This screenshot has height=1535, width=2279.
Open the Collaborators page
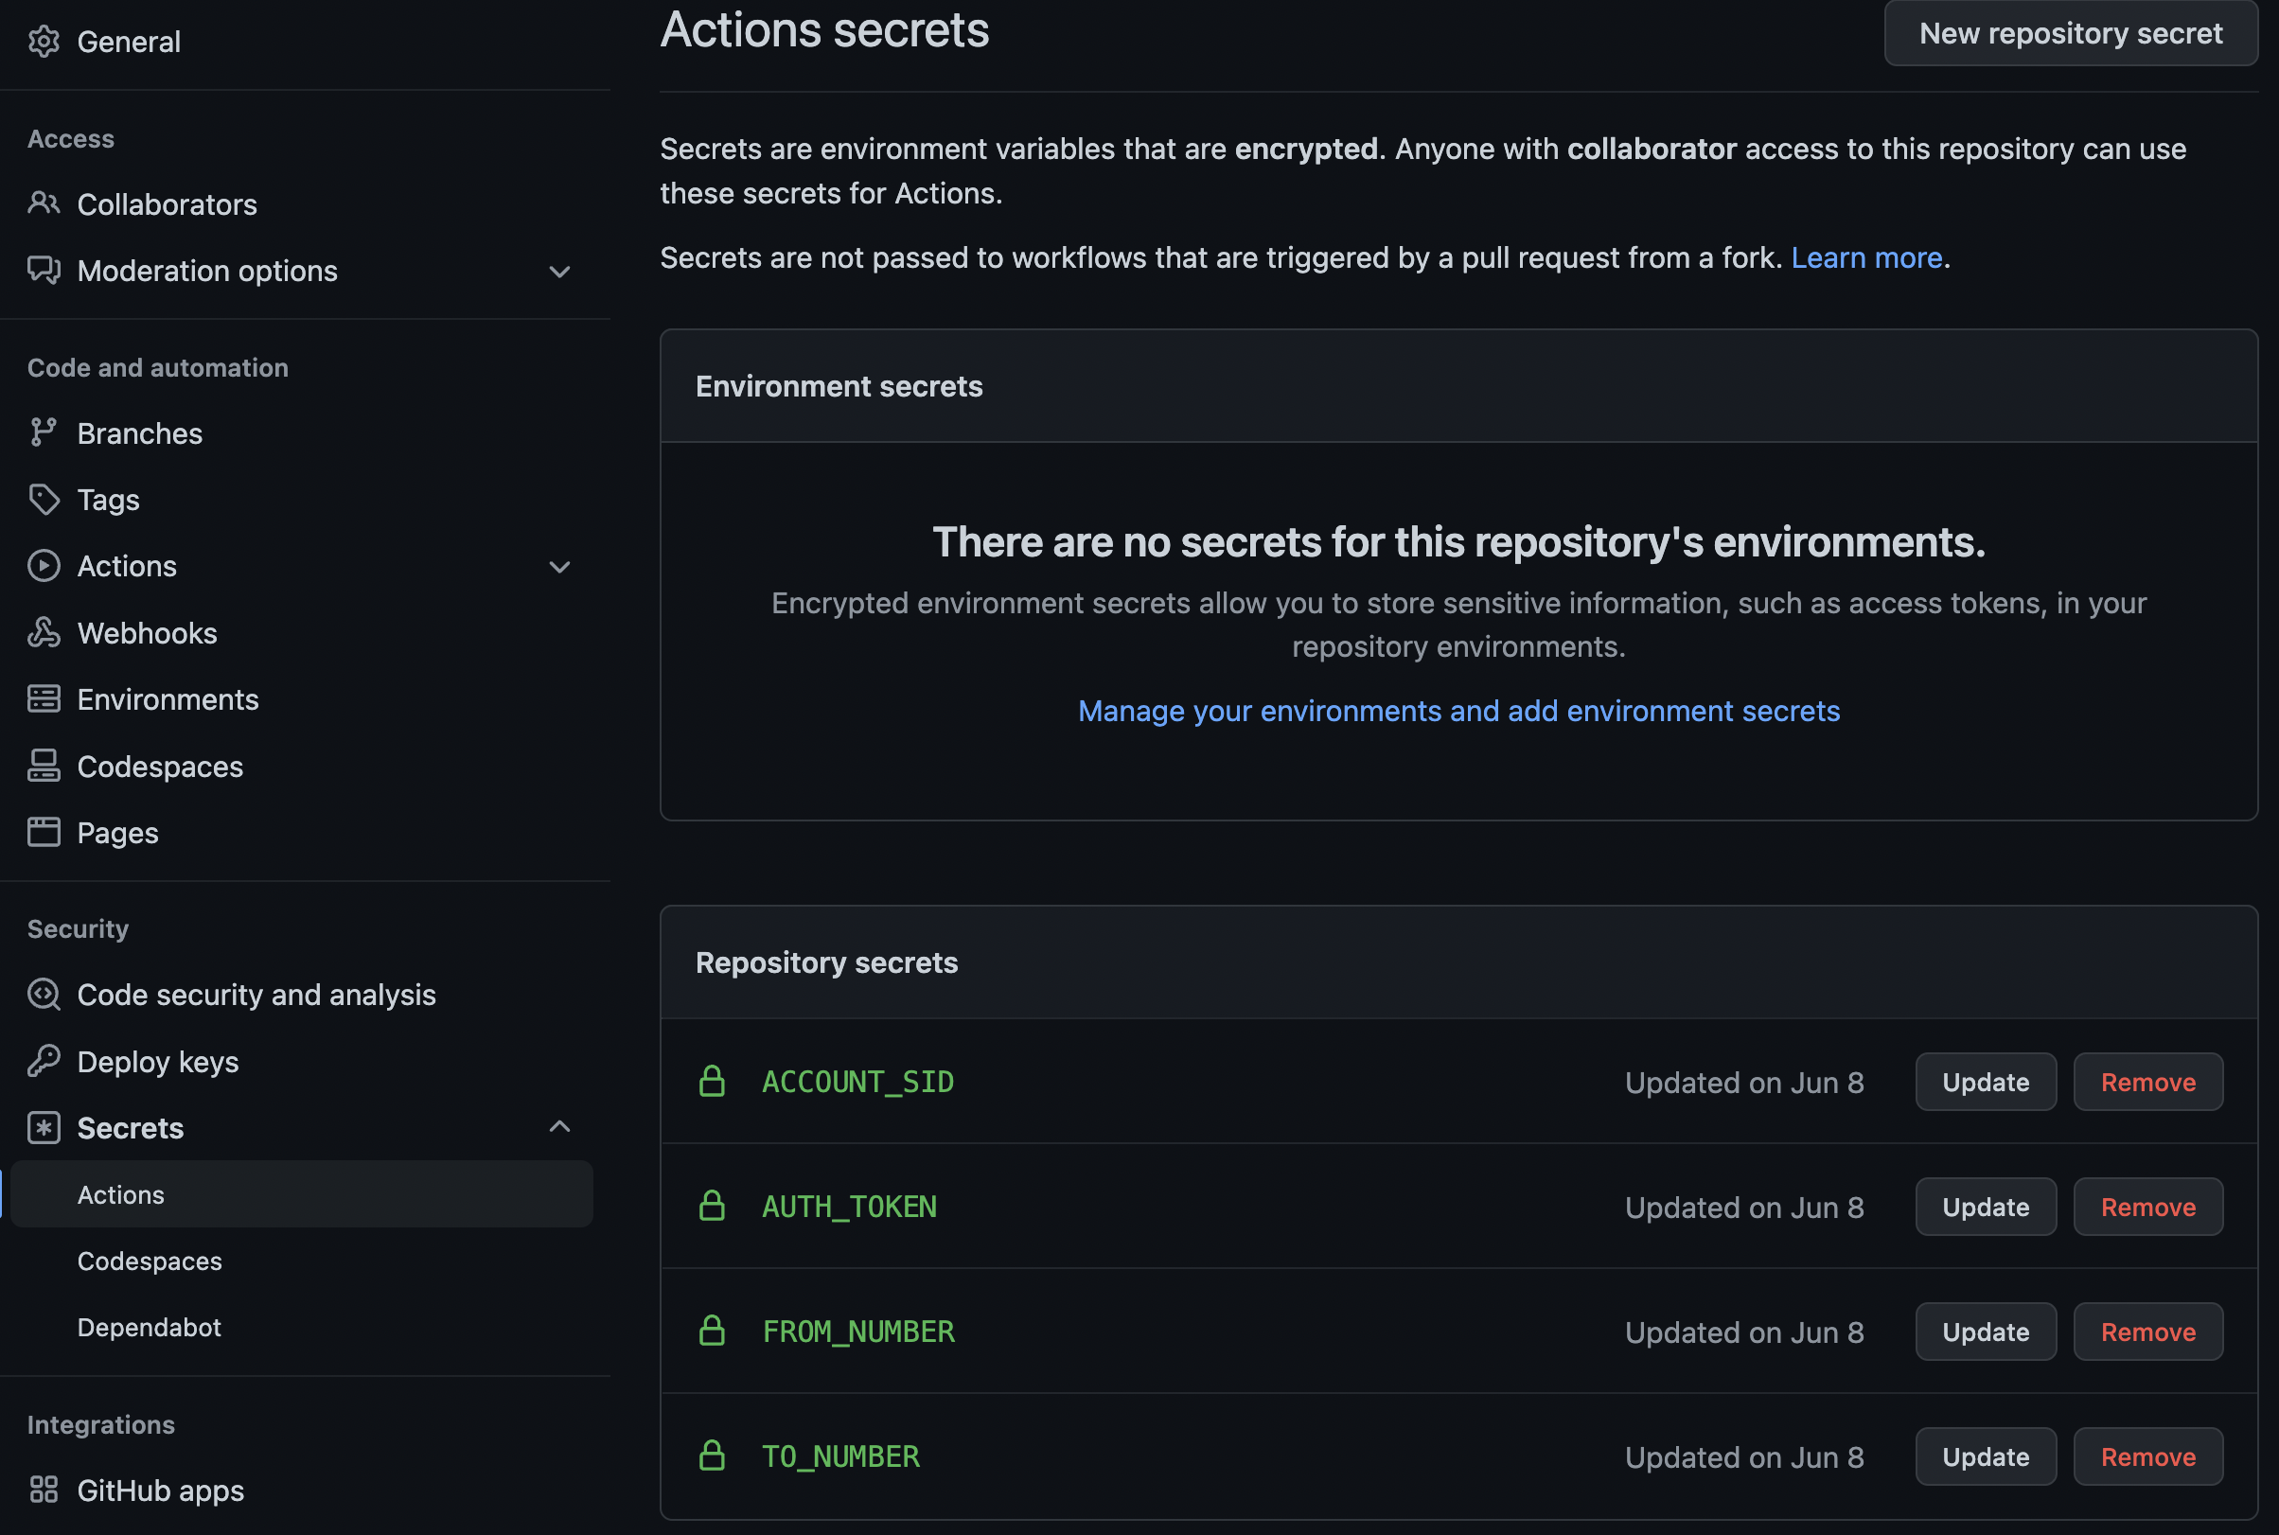(x=168, y=203)
